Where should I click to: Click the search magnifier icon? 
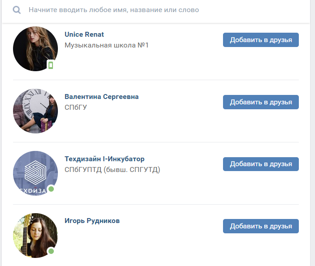tap(17, 10)
